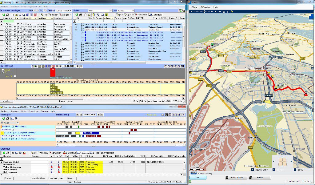This screenshot has width=315, height=185.
Task: Collapse the expanded trip 15001998 row
Action: (x=76, y=30)
